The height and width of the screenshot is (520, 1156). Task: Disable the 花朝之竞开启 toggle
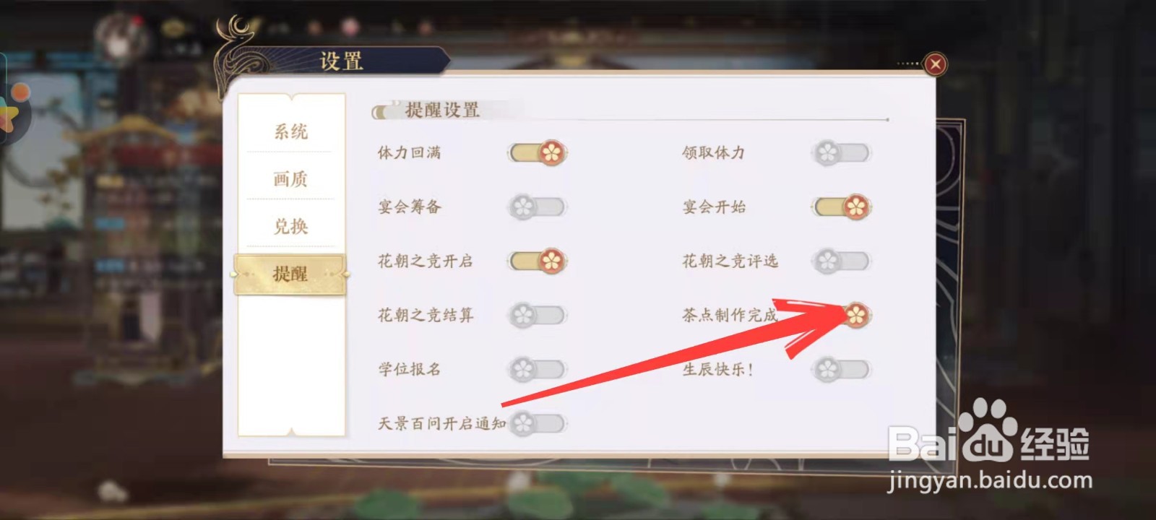pos(538,261)
